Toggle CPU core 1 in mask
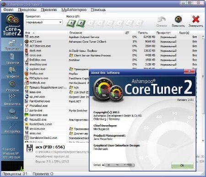 pyautogui.click(x=71, y=23)
